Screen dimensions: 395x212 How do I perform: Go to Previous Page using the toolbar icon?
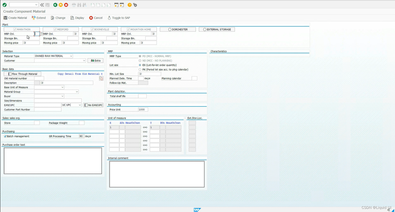click(x=98, y=5)
